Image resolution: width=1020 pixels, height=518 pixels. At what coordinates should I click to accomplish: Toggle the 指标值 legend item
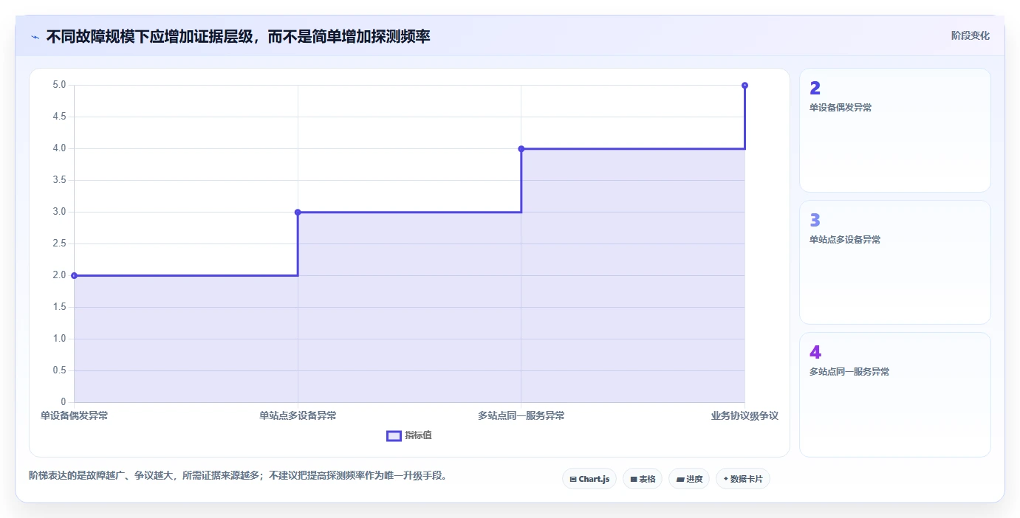(x=409, y=435)
